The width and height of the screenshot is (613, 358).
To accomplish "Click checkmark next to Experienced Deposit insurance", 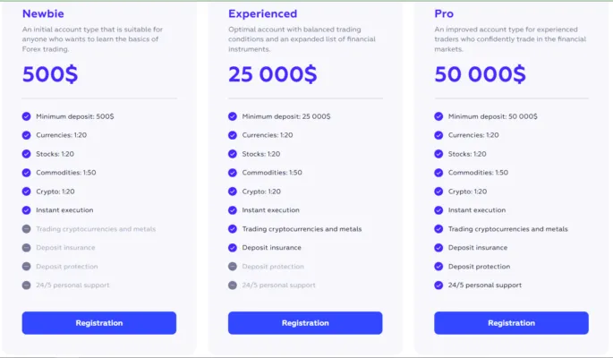I will click(233, 248).
